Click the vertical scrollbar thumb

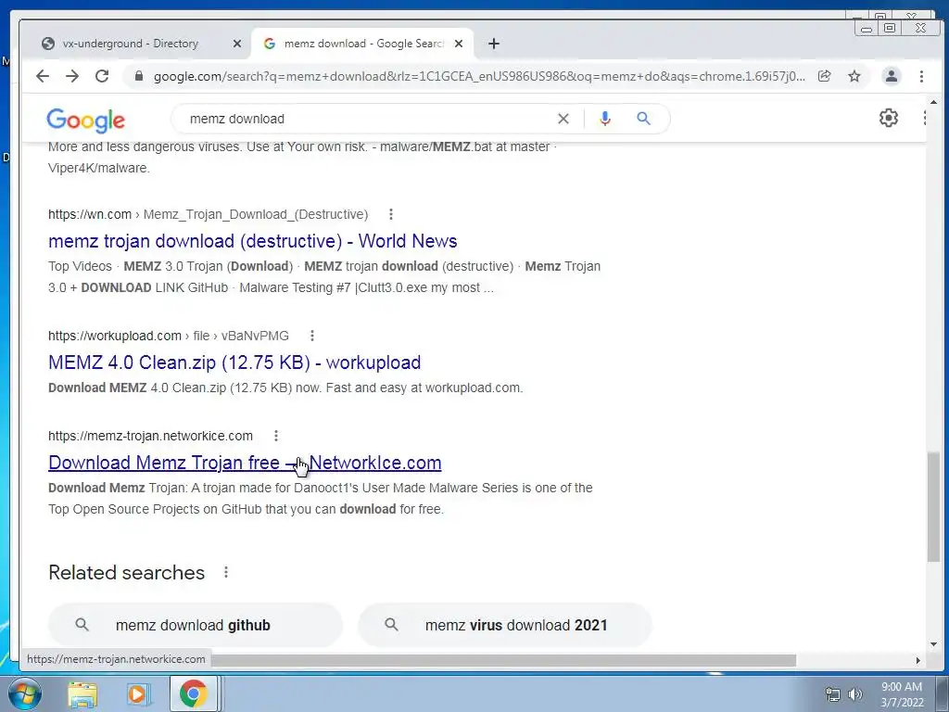[932, 507]
